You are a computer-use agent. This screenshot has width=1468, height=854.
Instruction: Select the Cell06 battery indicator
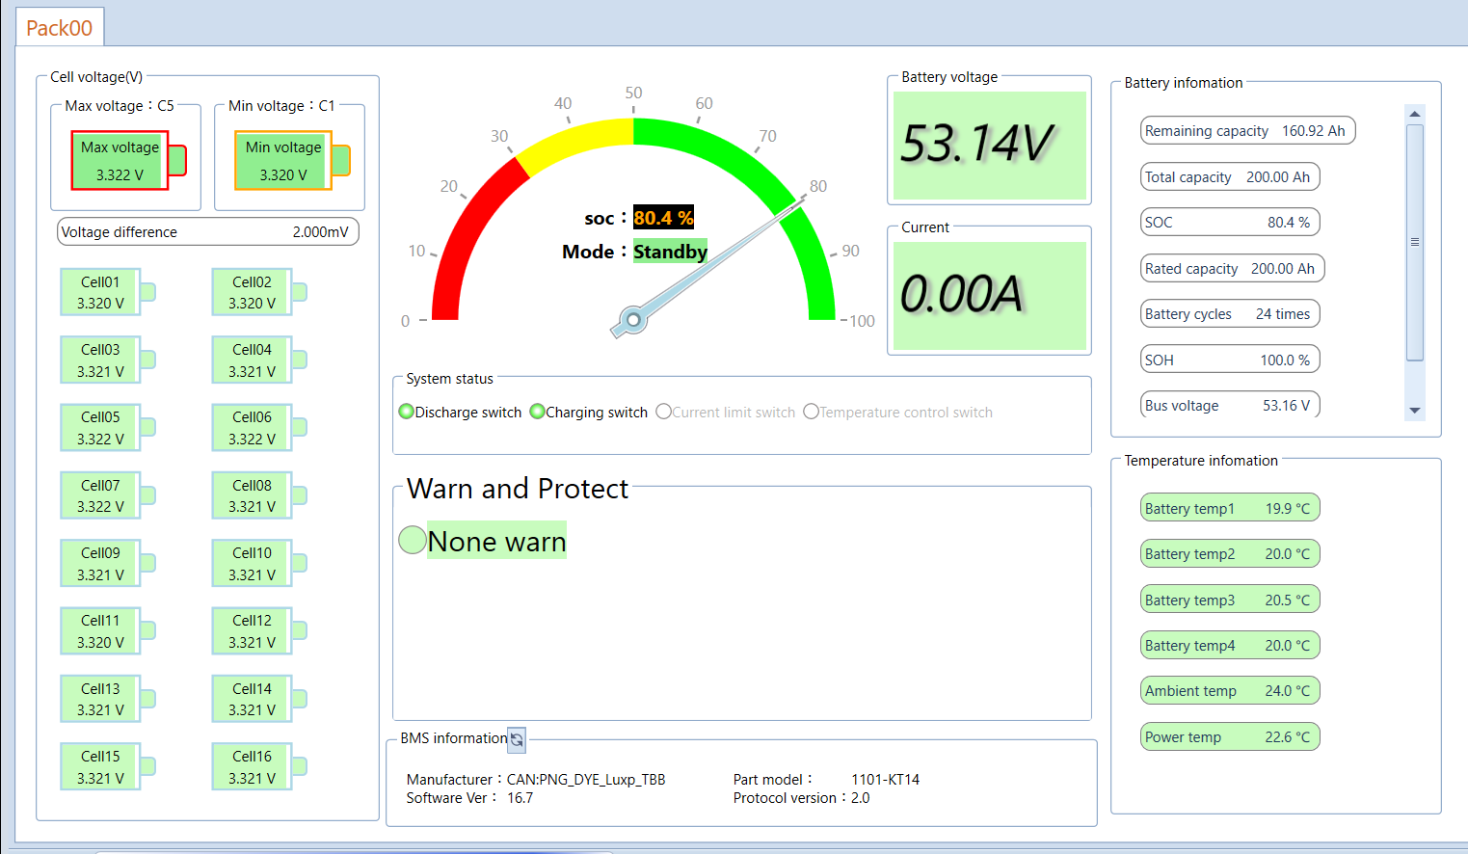[x=258, y=427]
